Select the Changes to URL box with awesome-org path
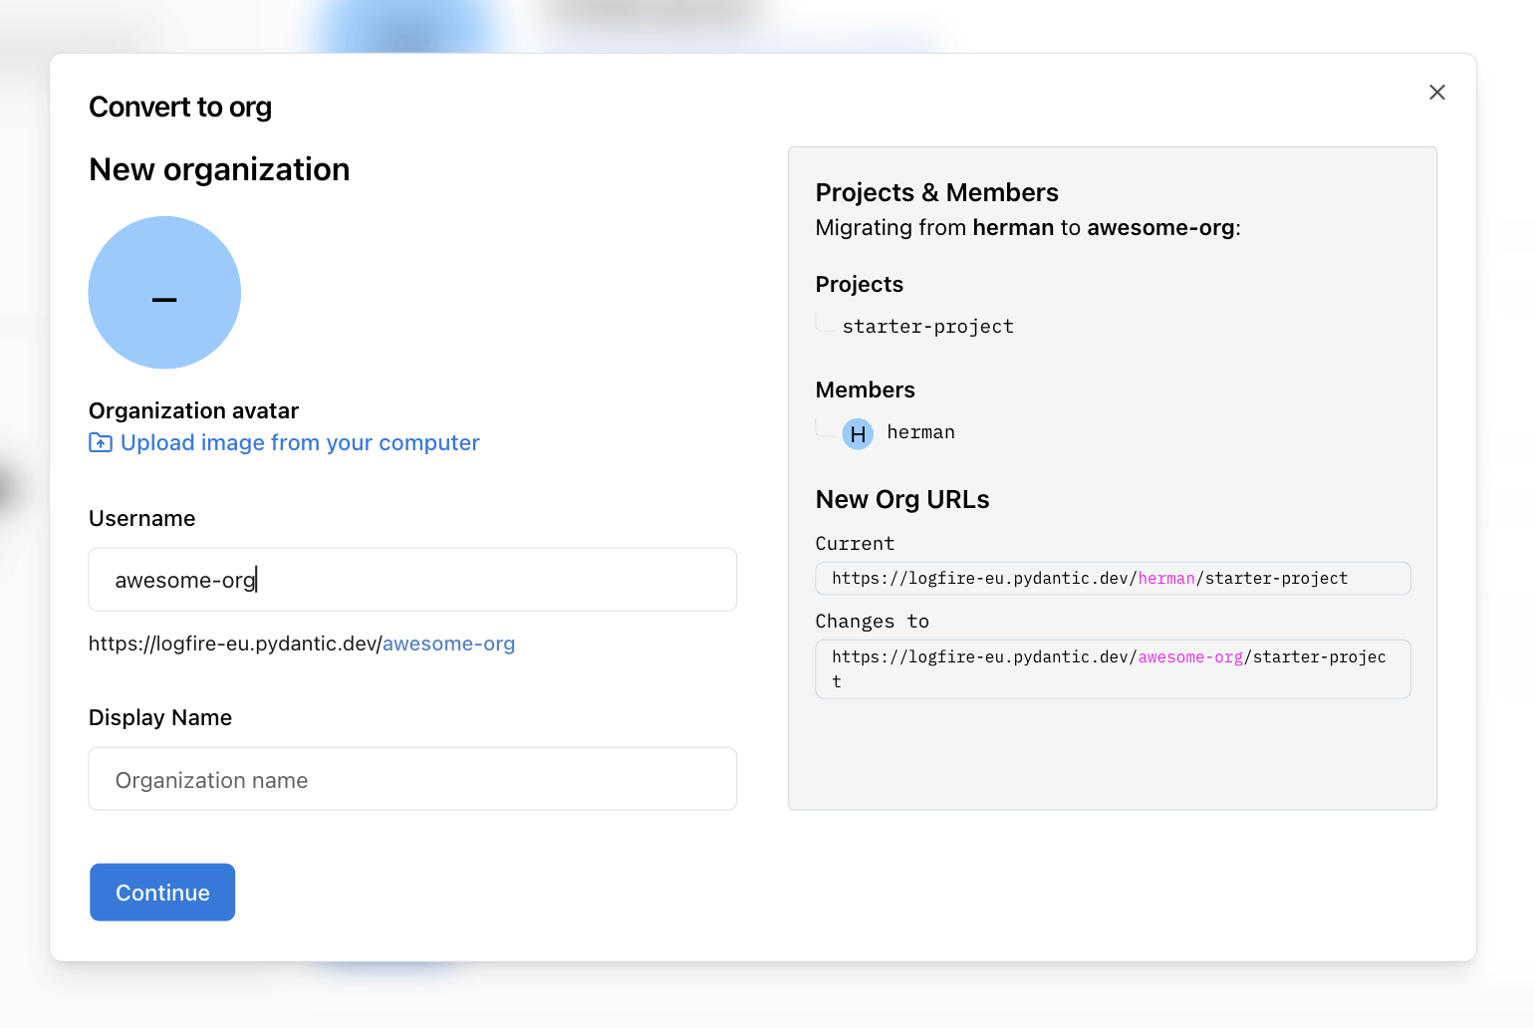 pyautogui.click(x=1113, y=668)
